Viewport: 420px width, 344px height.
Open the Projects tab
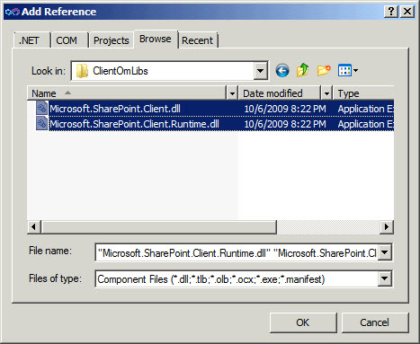(112, 40)
